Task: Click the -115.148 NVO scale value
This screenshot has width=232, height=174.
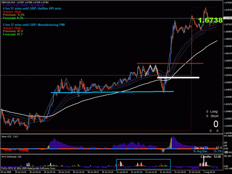Action: pos(228,168)
